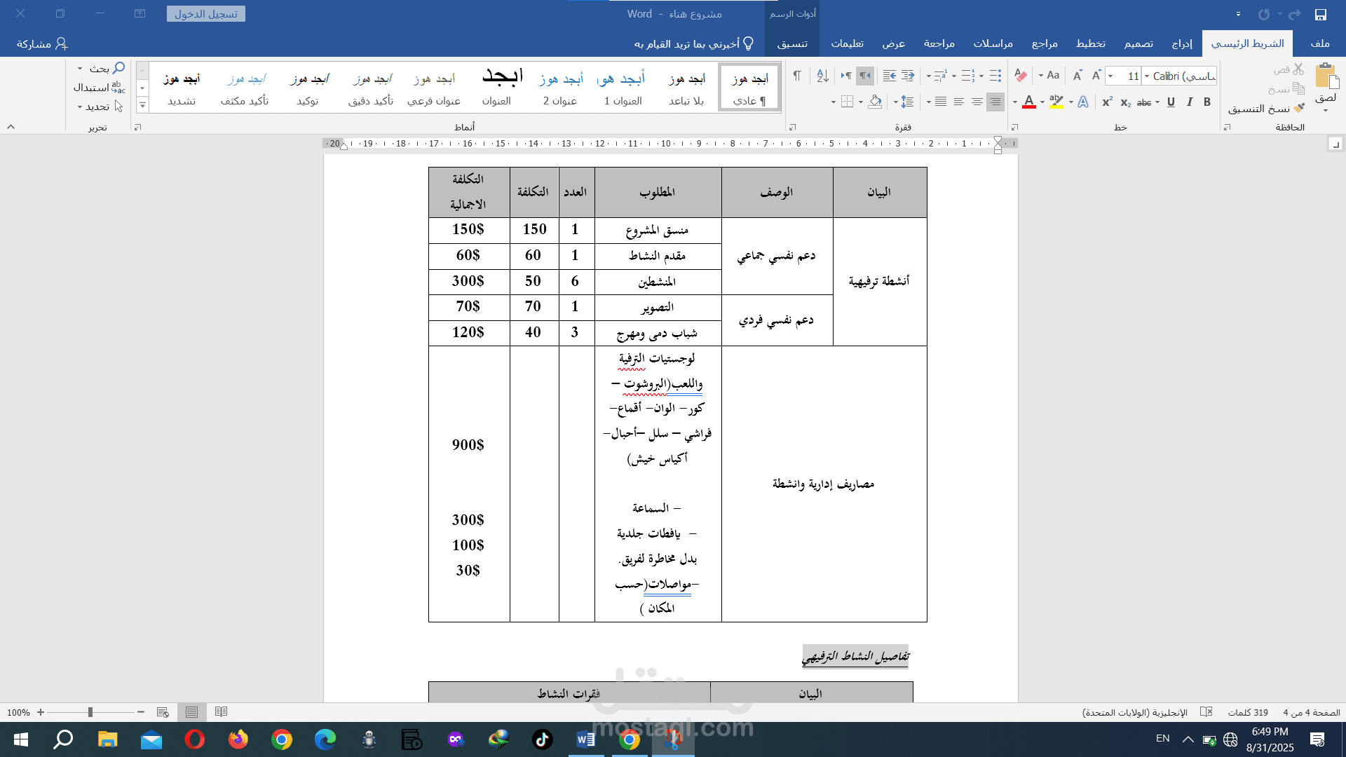Expand the styles gallery More button
The width and height of the screenshot is (1346, 757).
click(142, 105)
